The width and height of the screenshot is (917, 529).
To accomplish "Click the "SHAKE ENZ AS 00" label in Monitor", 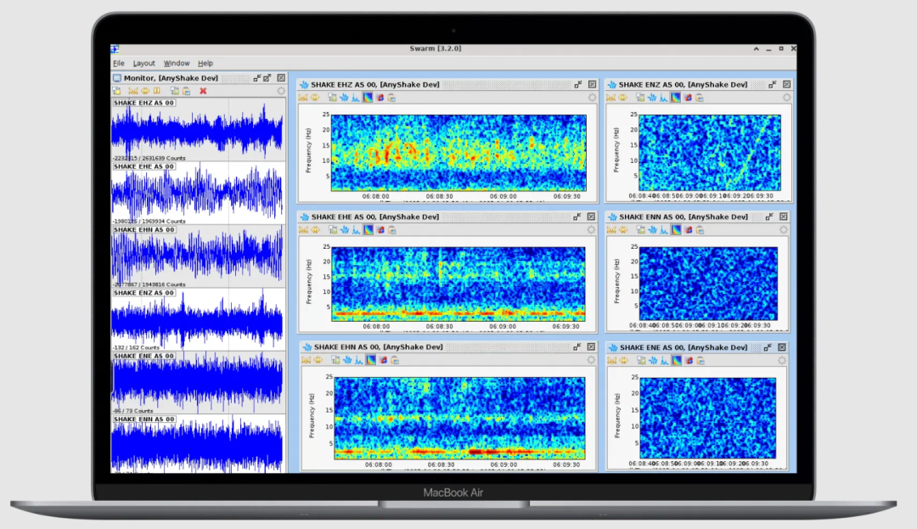I will pos(143,293).
